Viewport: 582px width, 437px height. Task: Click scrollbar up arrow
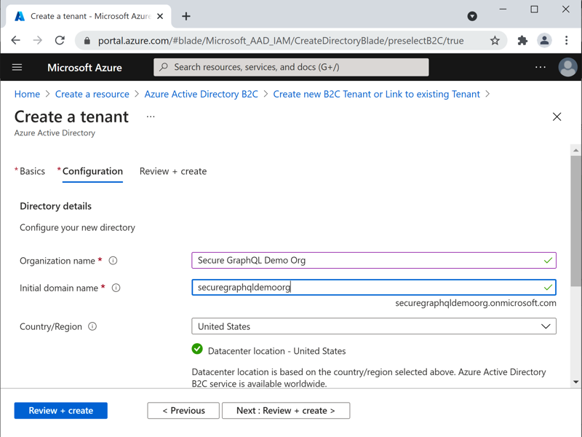coord(575,150)
